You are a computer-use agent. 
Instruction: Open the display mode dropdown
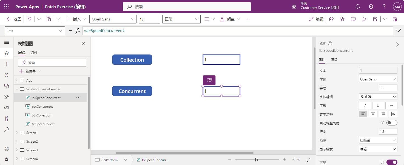[x=378, y=149]
